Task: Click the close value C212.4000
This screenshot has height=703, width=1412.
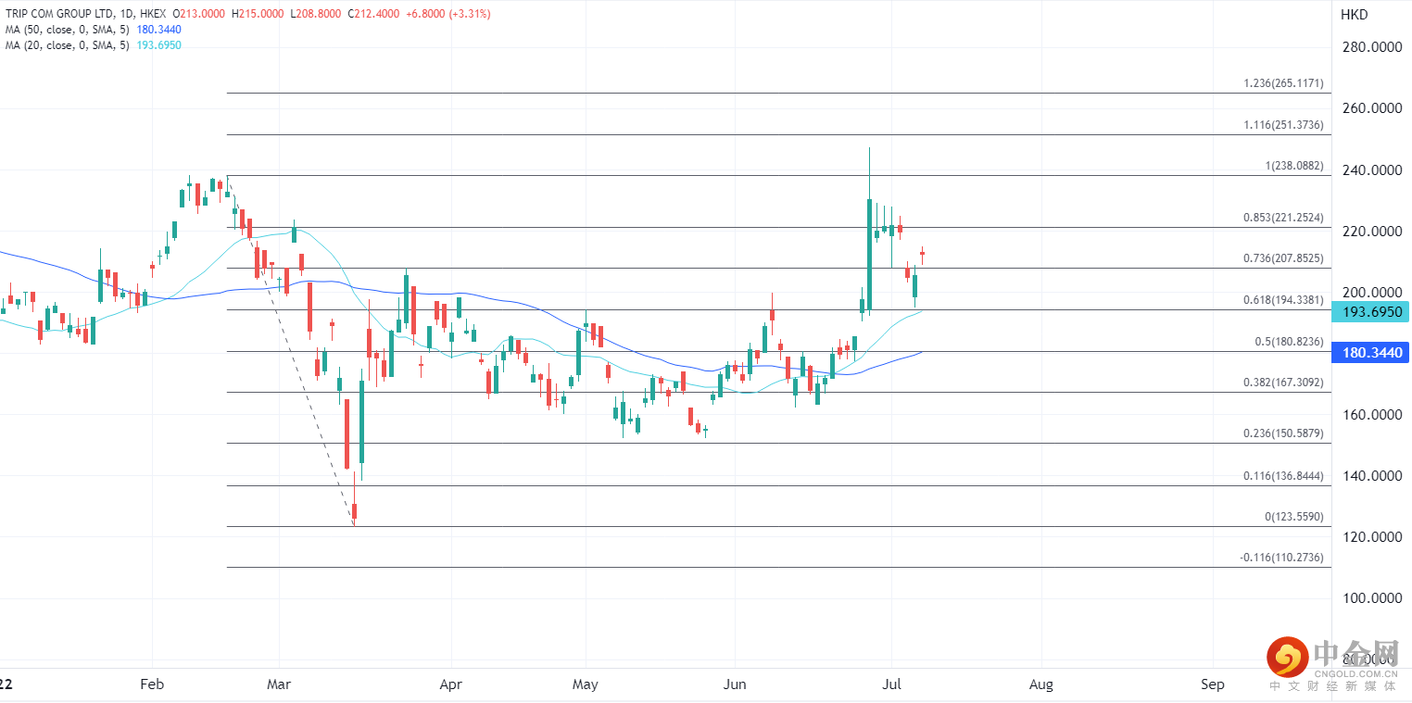Action: 374,14
